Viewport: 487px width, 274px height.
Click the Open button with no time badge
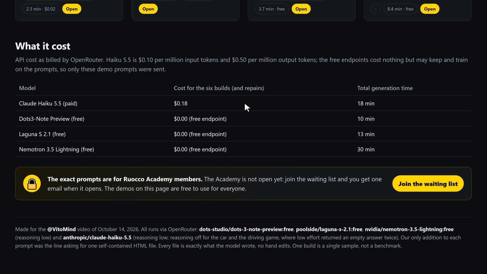click(148, 9)
